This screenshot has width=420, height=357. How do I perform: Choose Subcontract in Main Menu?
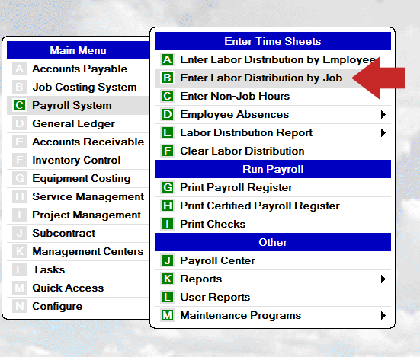(x=78, y=233)
